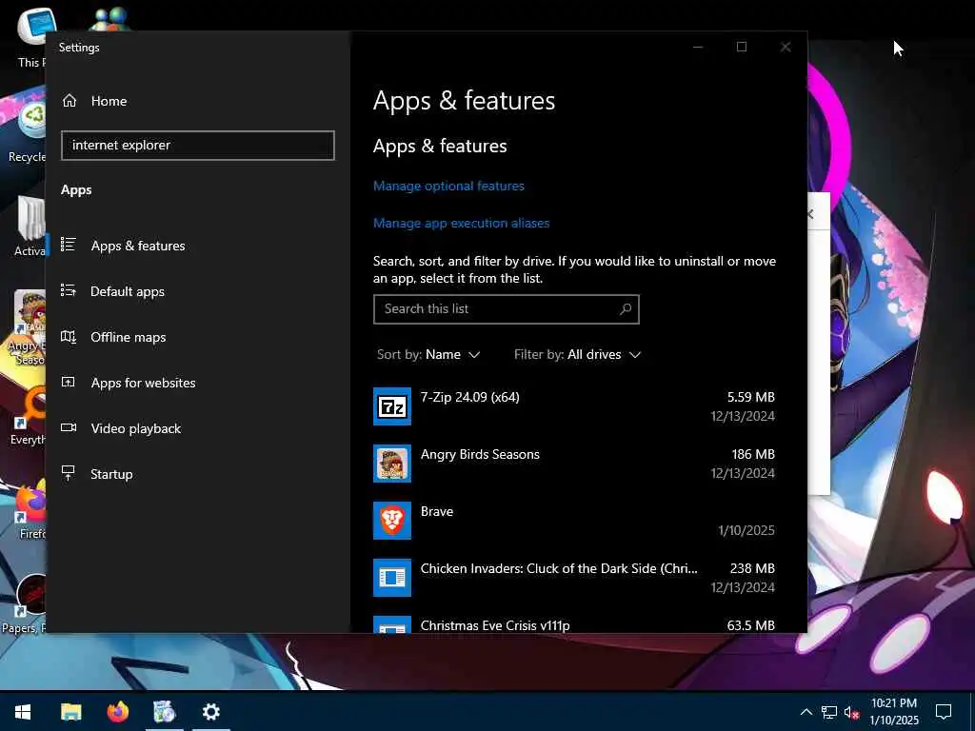
Task: Open Apps for websites page
Action: coord(143,383)
